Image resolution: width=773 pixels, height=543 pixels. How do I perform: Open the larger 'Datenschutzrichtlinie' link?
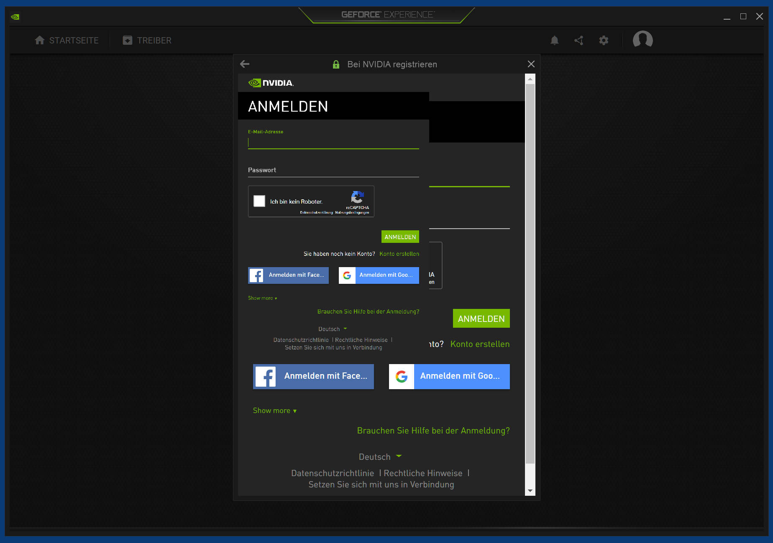(x=333, y=473)
